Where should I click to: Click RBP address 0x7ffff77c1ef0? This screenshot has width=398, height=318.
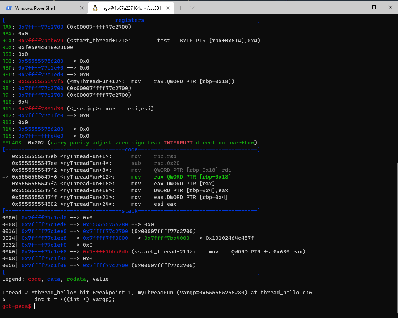click(x=41, y=68)
